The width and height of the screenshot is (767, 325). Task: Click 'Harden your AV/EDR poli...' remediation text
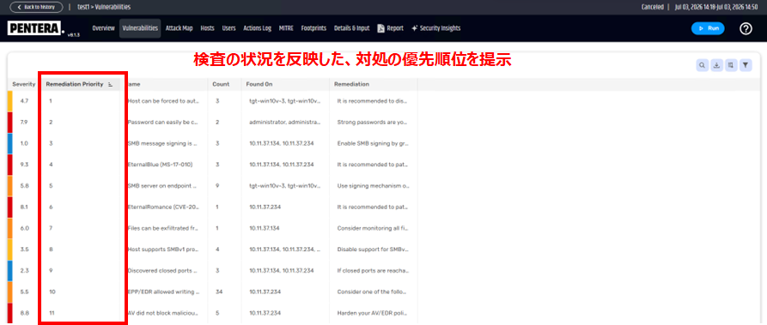372,313
